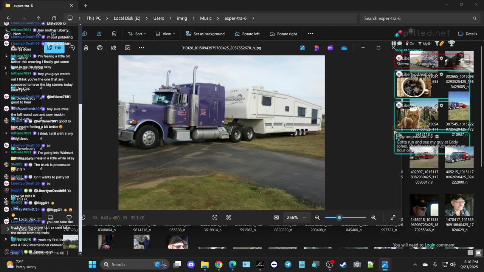The height and width of the screenshot is (272, 484).
Task: Open the Windows Start menu
Action: click(x=92, y=264)
